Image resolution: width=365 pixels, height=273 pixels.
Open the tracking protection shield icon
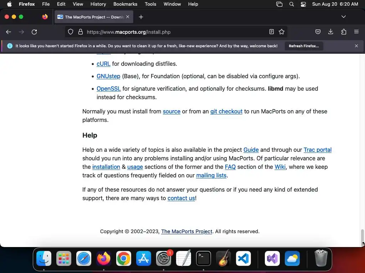(x=71, y=32)
